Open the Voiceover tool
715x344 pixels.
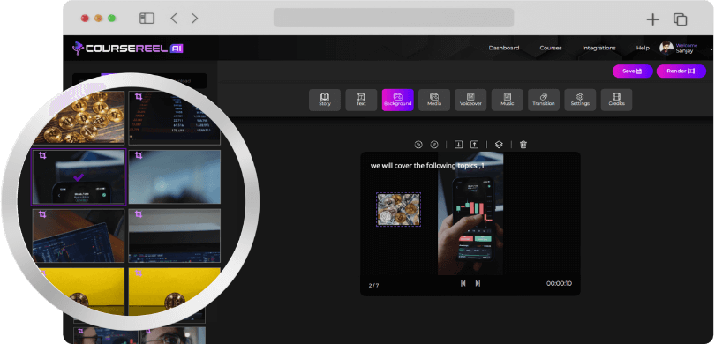[x=470, y=100]
